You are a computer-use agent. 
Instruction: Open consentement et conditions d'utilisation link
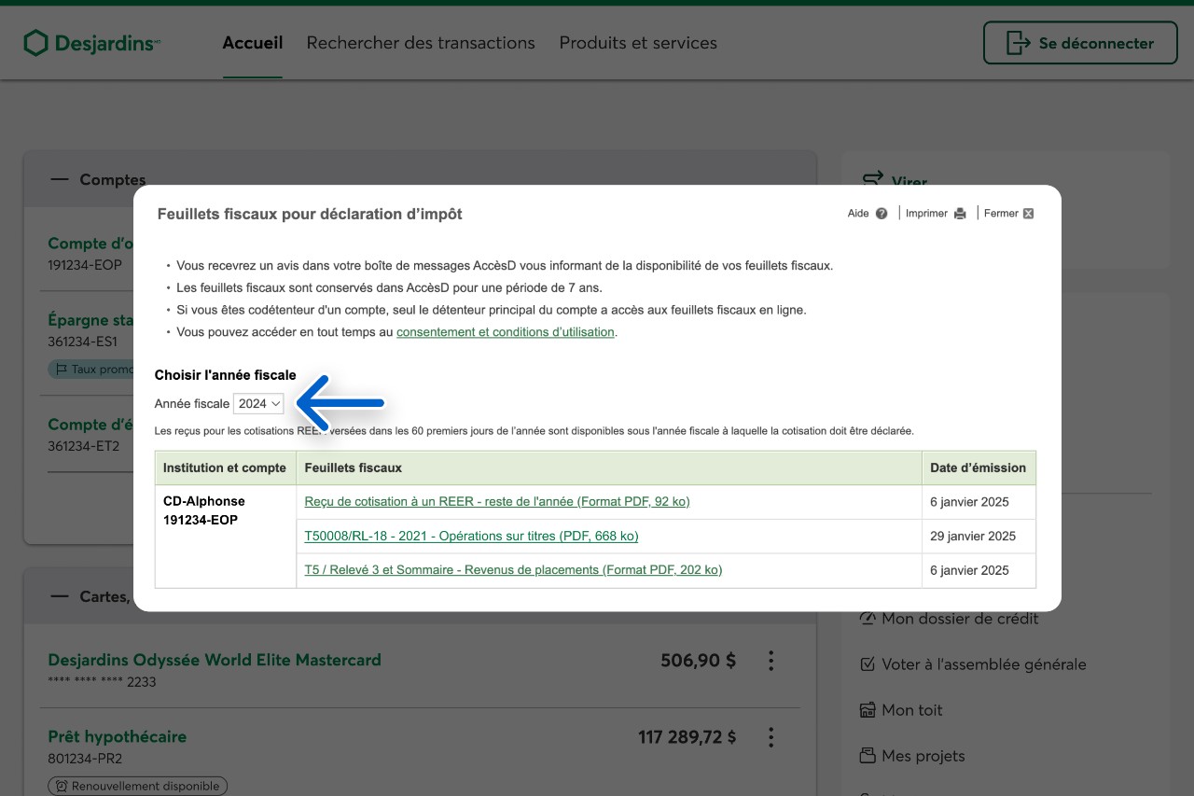click(x=505, y=332)
